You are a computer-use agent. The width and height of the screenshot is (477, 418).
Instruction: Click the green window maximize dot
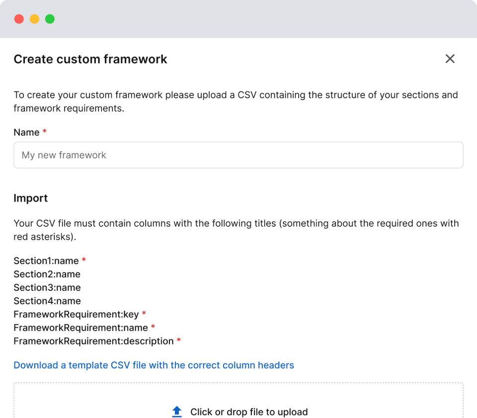point(50,19)
